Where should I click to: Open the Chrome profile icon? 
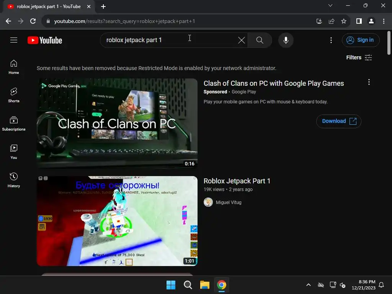(x=371, y=21)
